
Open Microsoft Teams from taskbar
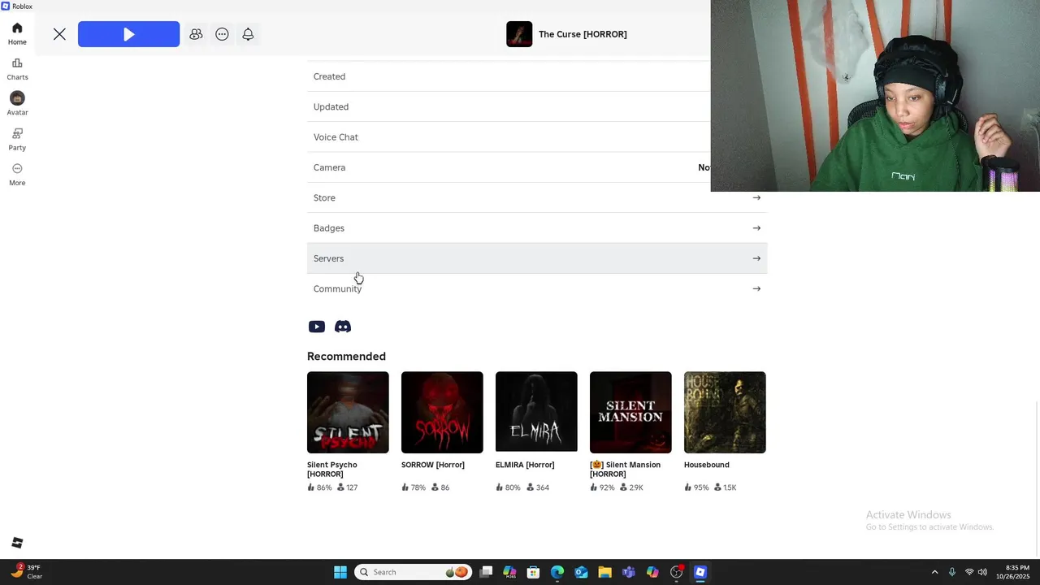coord(628,572)
